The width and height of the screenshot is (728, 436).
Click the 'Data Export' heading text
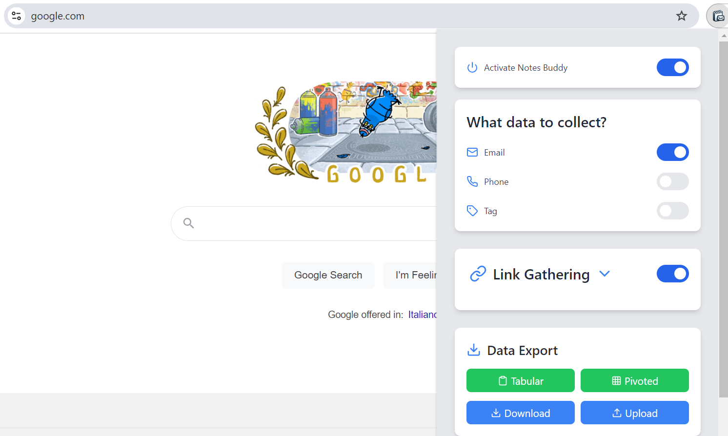[522, 350]
